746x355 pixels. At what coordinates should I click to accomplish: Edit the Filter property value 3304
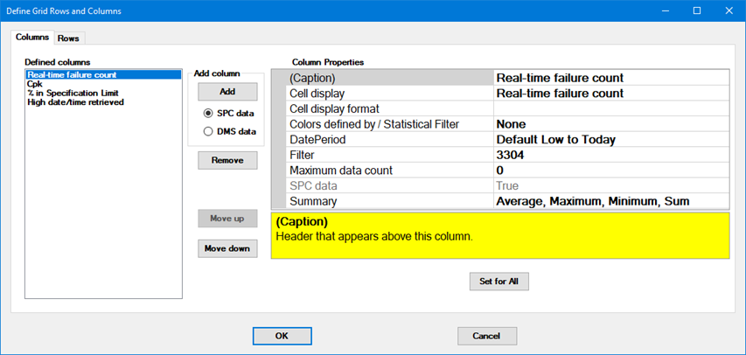click(609, 155)
